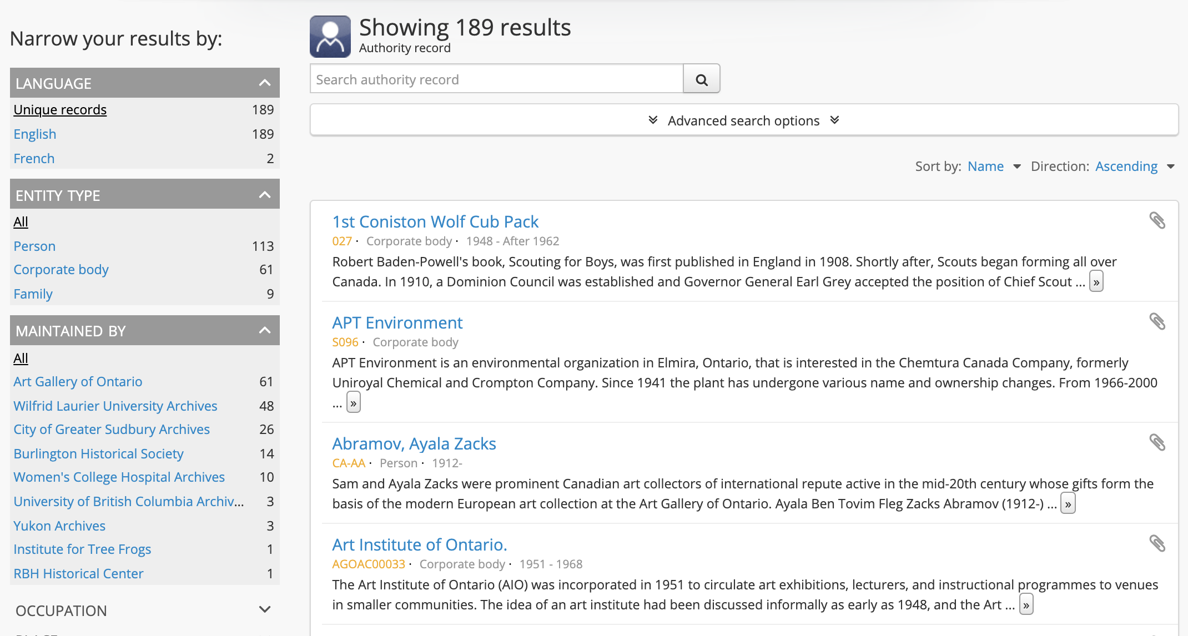Clip the Art Institute of Ontario record
The width and height of the screenshot is (1188, 636).
pos(1157,544)
